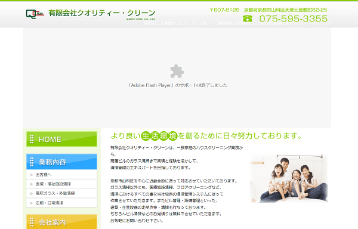Open the 医療・福祉施設清掃 submenu link
The image size is (358, 229).
(x=61, y=184)
